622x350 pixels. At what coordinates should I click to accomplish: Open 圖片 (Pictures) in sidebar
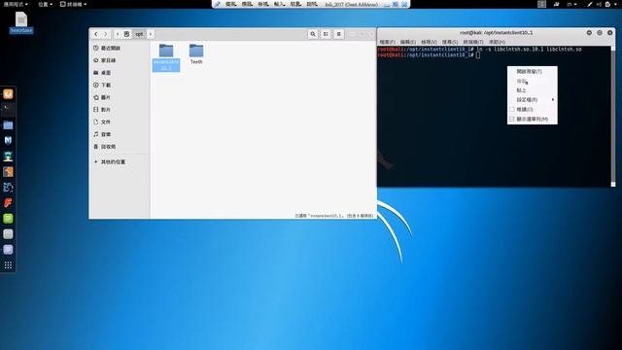pyautogui.click(x=119, y=97)
